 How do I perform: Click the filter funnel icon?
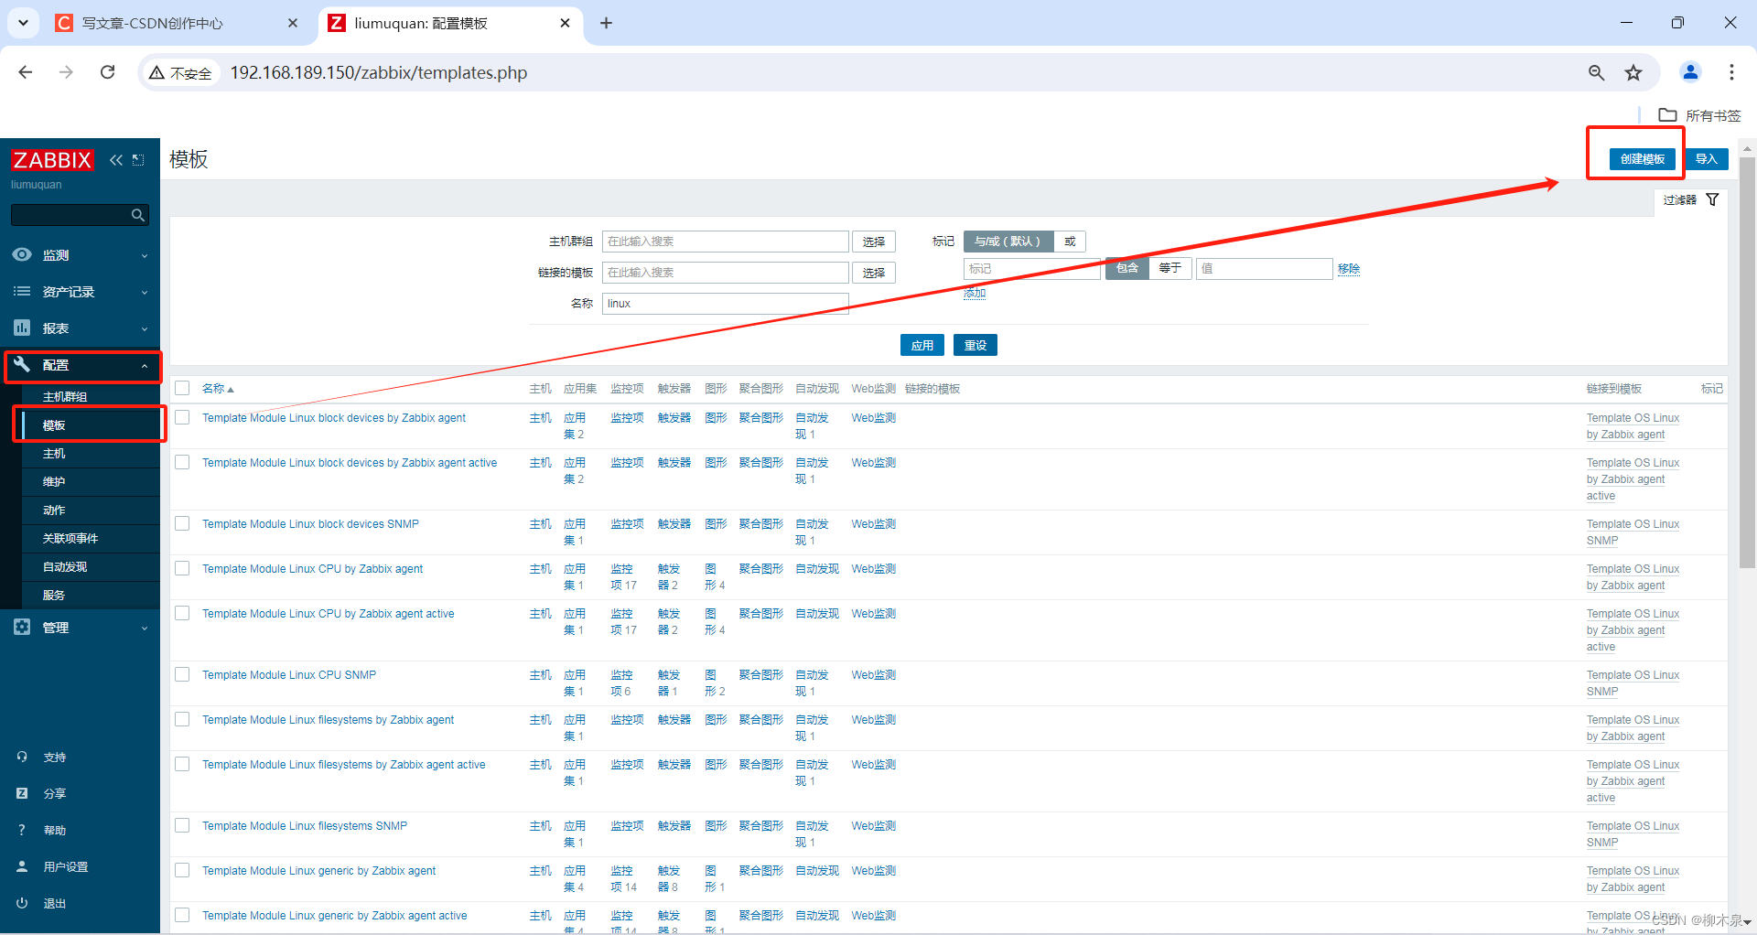tap(1712, 199)
